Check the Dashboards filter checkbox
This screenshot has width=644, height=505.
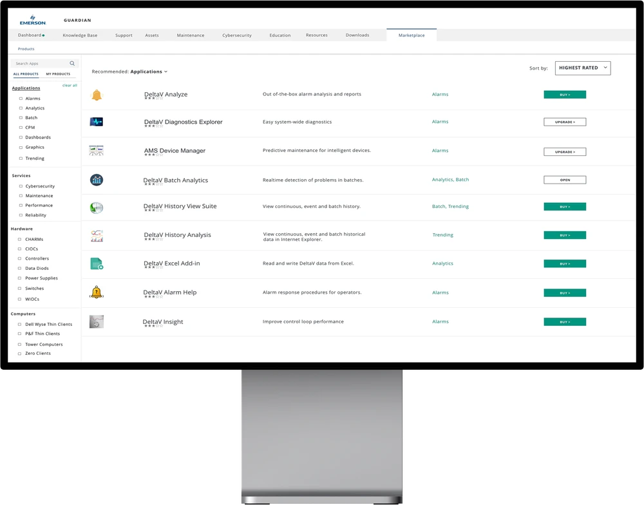coord(21,137)
